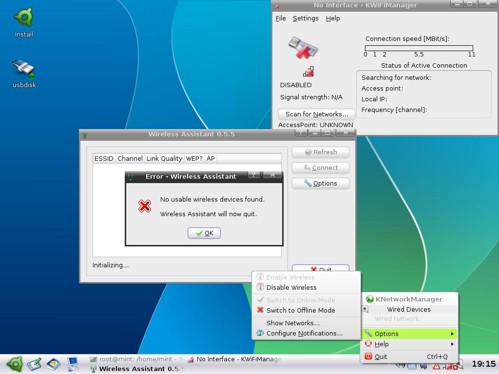Sort the list by the Channel column header
The height and width of the screenshot is (374, 499).
pyautogui.click(x=130, y=158)
